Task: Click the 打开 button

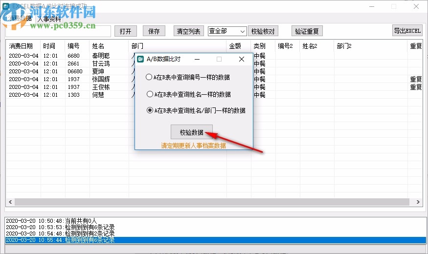Action: pyautogui.click(x=126, y=31)
